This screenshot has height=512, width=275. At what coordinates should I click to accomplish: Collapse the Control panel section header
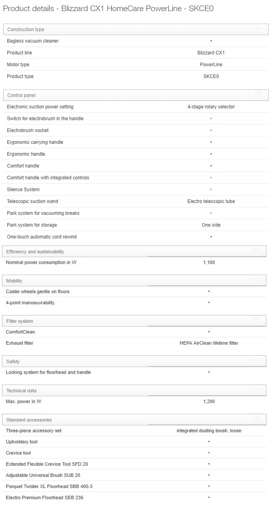136,95
